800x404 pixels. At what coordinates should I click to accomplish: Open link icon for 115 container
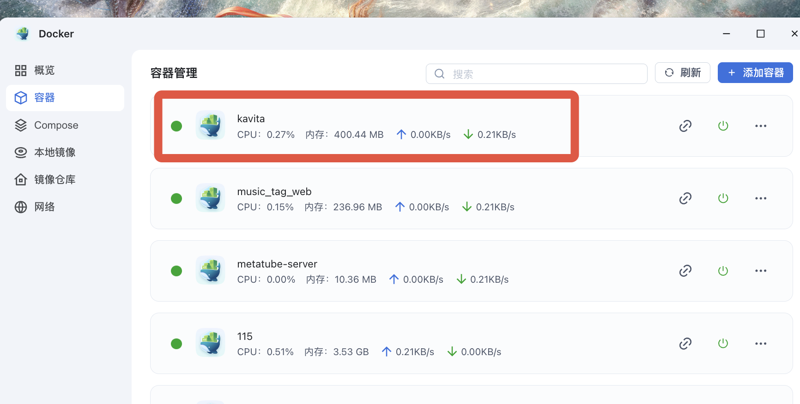pyautogui.click(x=685, y=344)
